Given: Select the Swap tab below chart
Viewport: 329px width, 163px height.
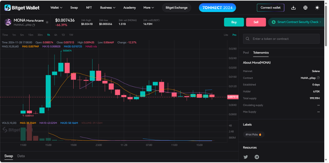Looking at the screenshot, I should point(9,156).
